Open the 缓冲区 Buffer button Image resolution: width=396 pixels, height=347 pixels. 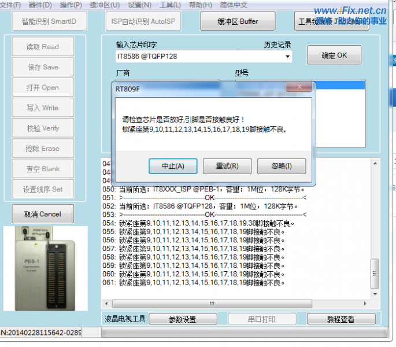pos(238,21)
